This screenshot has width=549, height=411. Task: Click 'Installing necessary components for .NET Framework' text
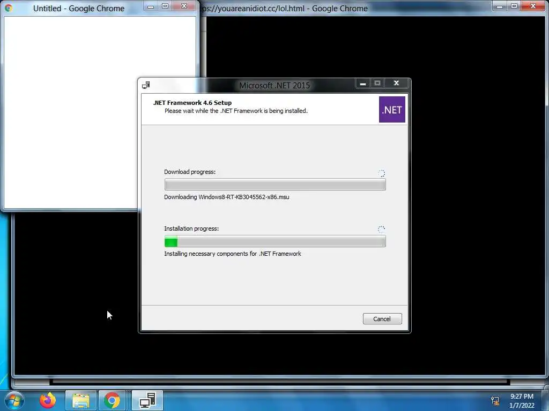click(x=233, y=254)
